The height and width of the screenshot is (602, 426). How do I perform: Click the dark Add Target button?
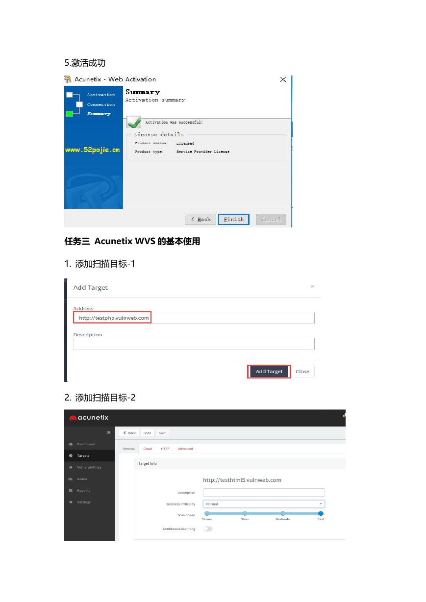point(269,372)
